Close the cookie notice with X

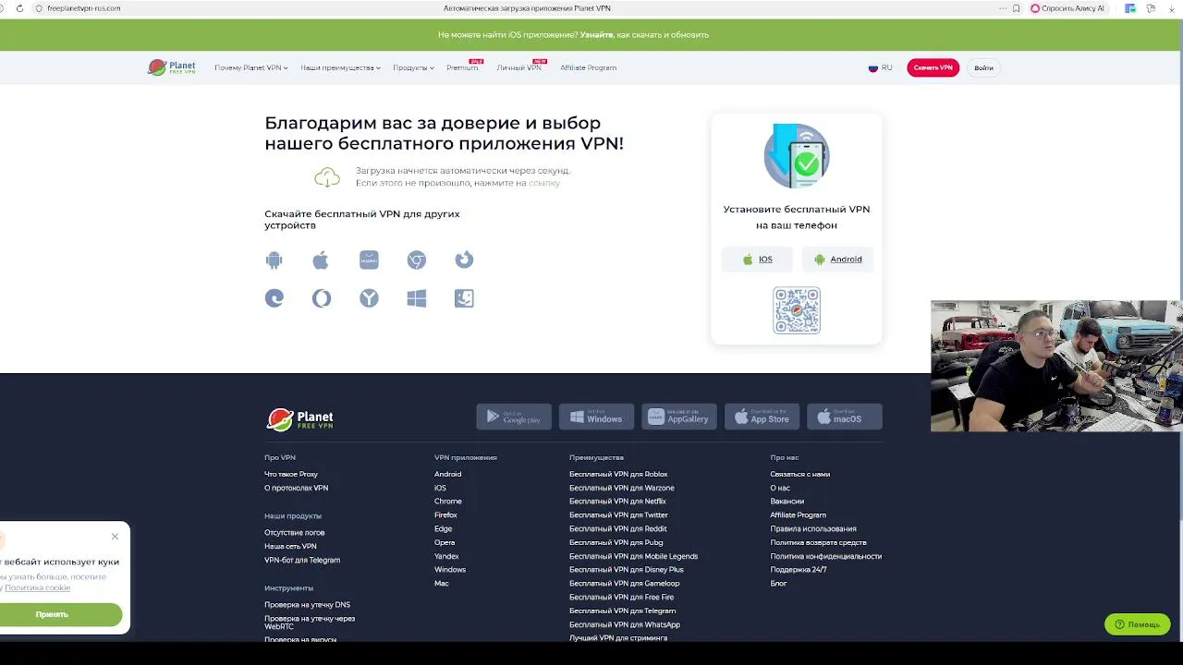[x=115, y=537]
